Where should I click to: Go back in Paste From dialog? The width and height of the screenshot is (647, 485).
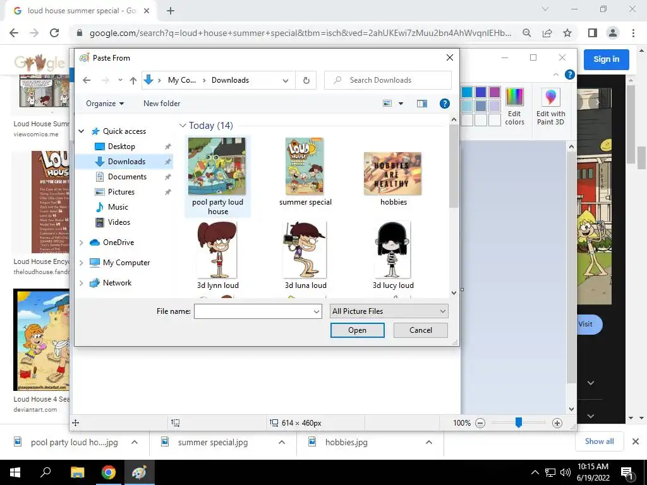pos(86,80)
